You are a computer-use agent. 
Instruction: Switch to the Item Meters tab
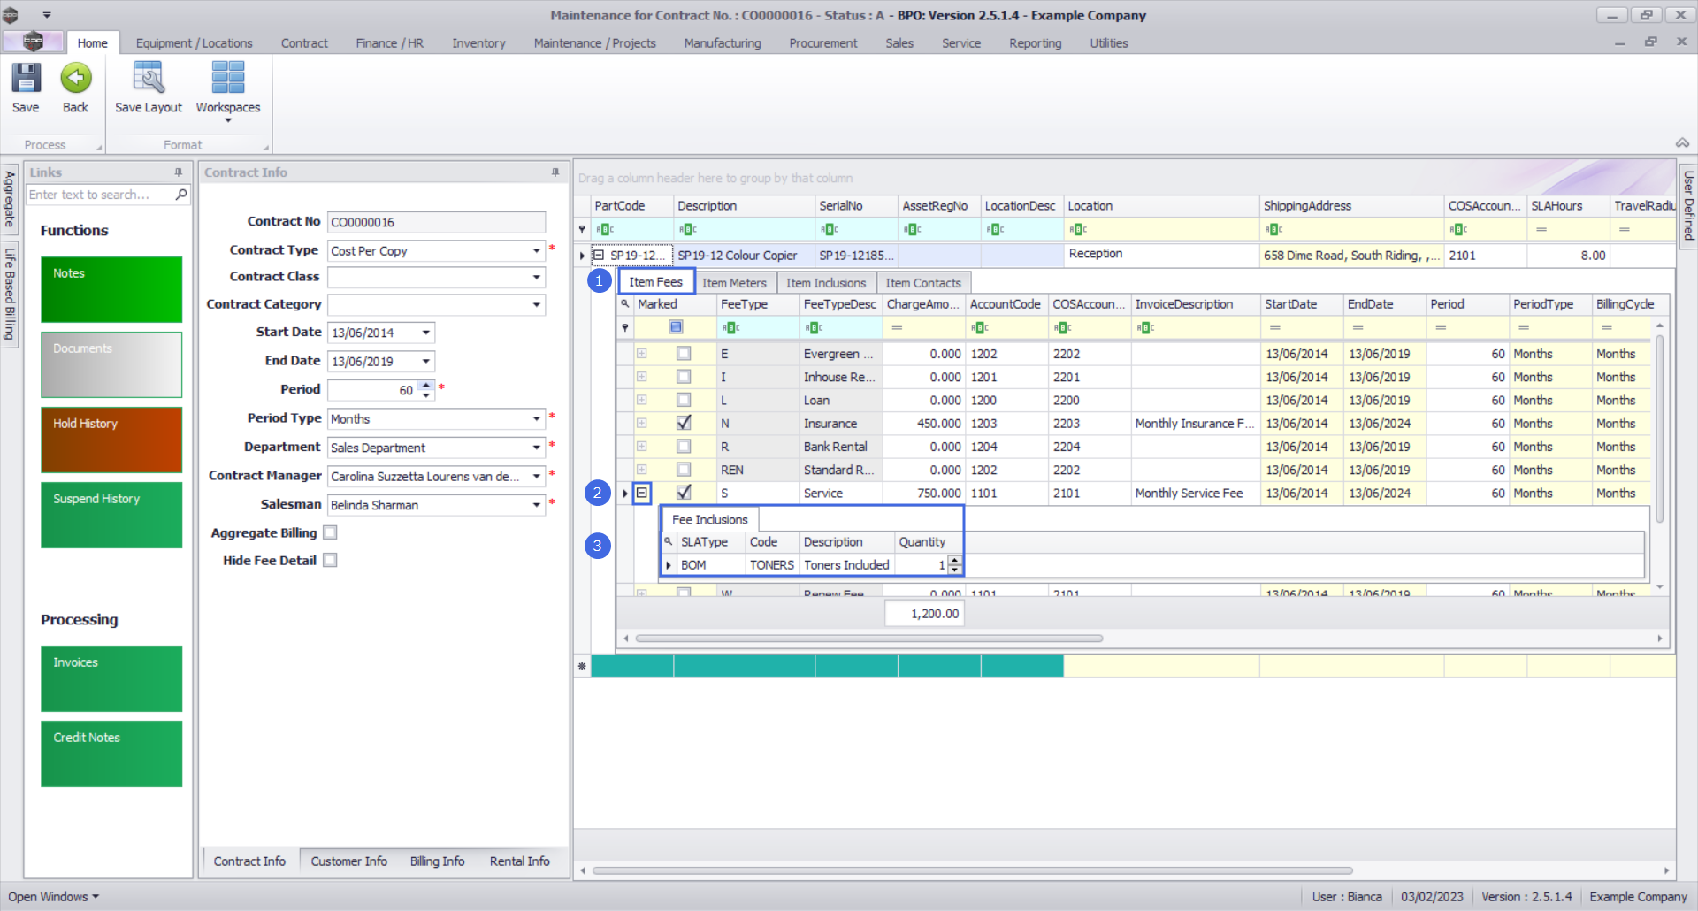734,283
